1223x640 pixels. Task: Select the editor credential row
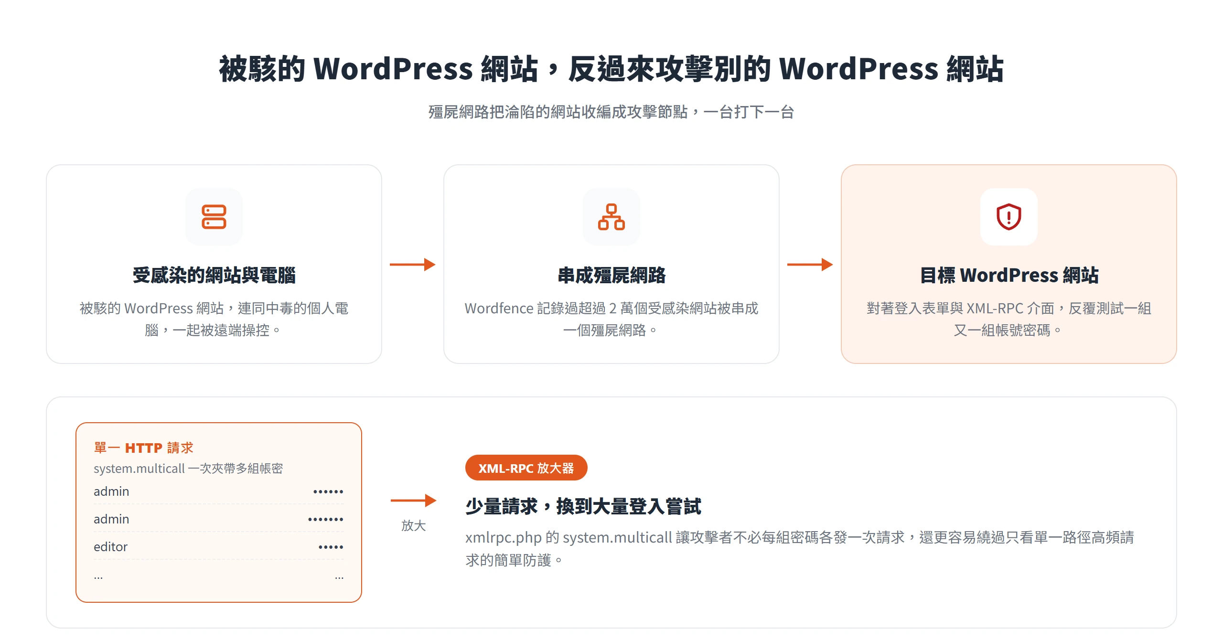[x=218, y=547]
